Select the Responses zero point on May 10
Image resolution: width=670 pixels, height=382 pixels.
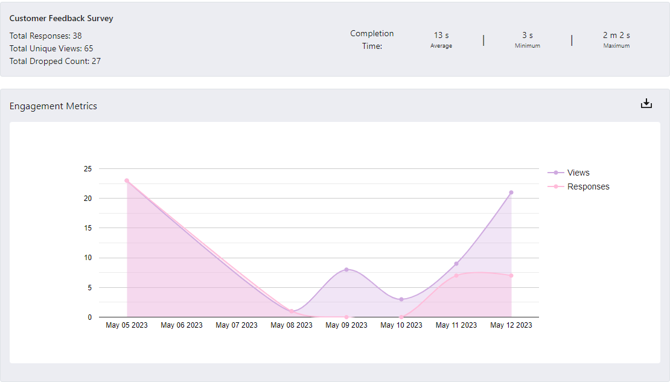(x=401, y=317)
